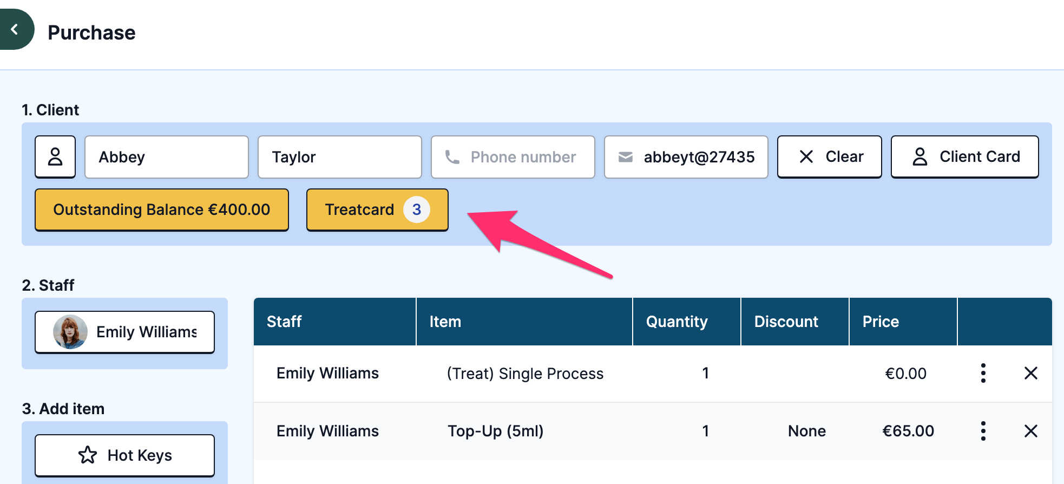Click the phone icon in phone field

click(x=452, y=157)
